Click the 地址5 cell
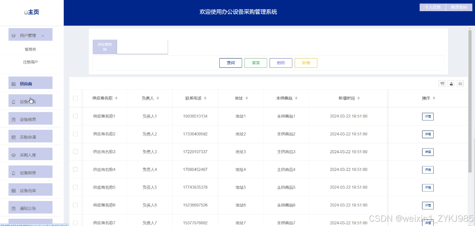Viewport: 475px width, 226px height. (x=241, y=187)
